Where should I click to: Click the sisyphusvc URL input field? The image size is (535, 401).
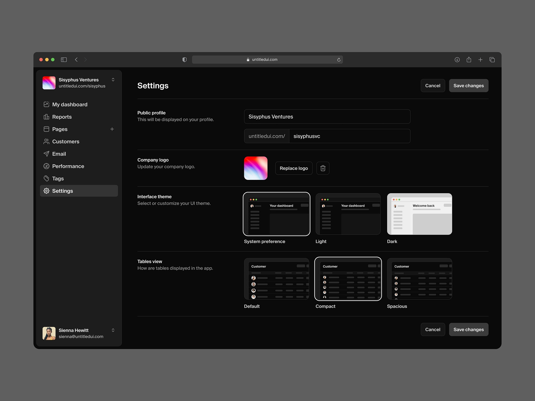(x=350, y=136)
